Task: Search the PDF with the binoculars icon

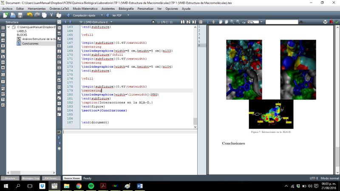Action: tap(301, 22)
